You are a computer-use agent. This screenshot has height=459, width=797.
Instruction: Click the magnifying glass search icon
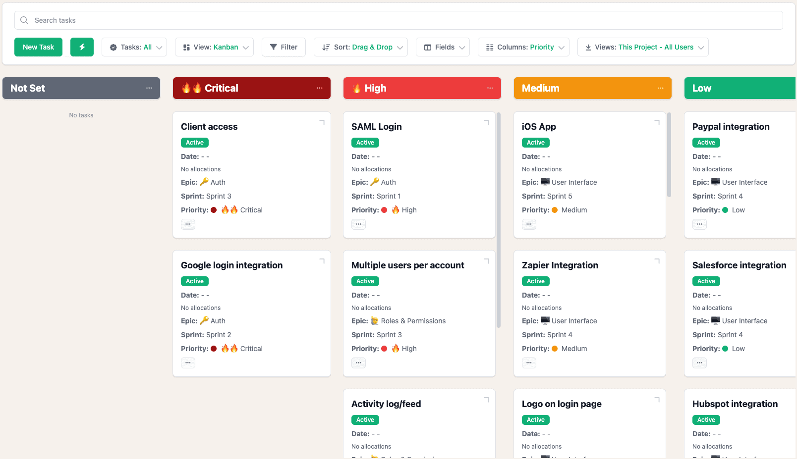point(24,20)
